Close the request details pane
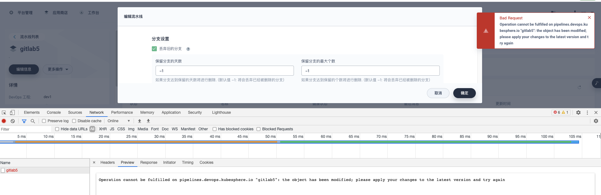The image size is (601, 195). tap(94, 162)
